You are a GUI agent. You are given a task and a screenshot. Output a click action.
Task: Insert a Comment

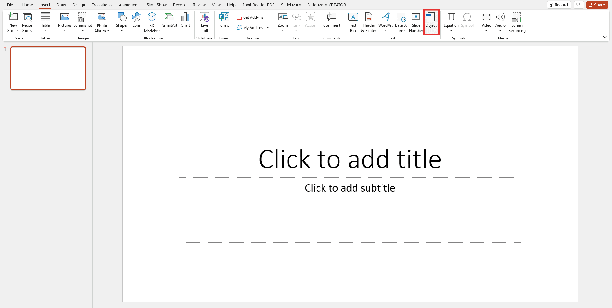coord(331,22)
